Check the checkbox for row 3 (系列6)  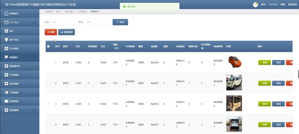tap(48, 104)
